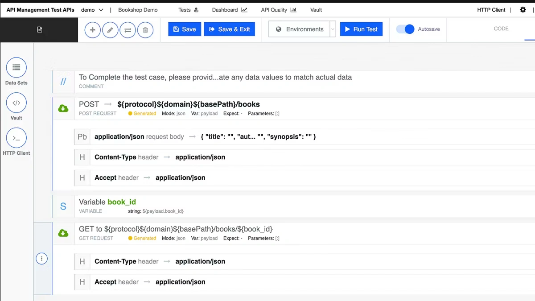Go to the Dashboard menu item
Screen dimensions: 535x301
point(229,10)
